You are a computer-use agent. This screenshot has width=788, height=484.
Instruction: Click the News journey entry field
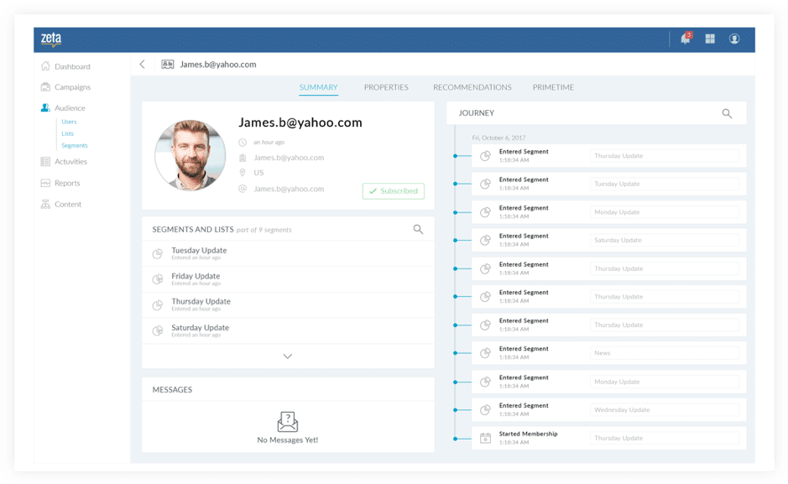665,353
